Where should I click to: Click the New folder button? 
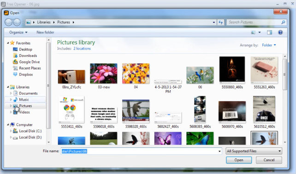click(45, 33)
